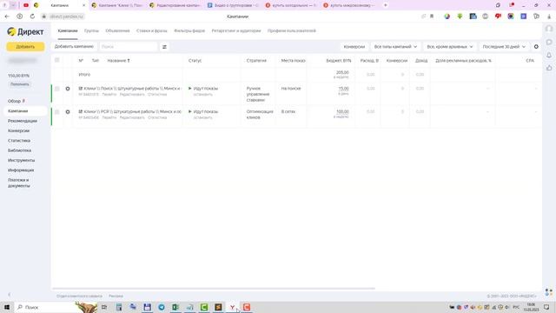Switch to the Редактирование кампании browser tab
The height and width of the screenshot is (313, 556).
point(175,5)
